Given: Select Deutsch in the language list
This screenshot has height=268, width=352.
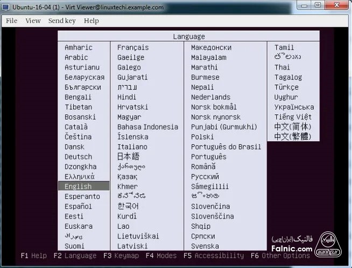Looking at the screenshot, I should [78, 157].
